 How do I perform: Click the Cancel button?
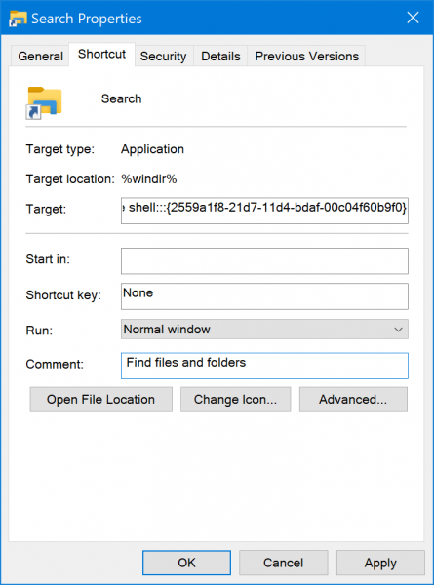click(x=283, y=563)
